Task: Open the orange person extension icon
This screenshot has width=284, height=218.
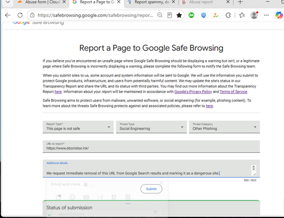Action: pos(216,15)
